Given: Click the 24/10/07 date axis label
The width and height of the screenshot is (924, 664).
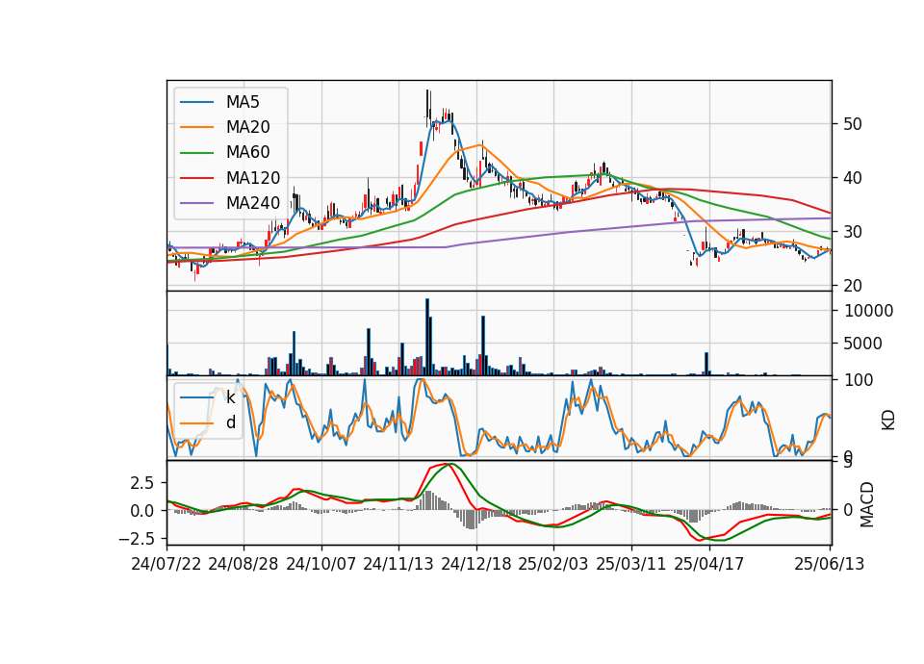Looking at the screenshot, I should [x=321, y=564].
